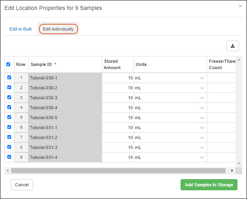Click the Add Samples to Storage button
247x199 pixels.
[x=209, y=185]
